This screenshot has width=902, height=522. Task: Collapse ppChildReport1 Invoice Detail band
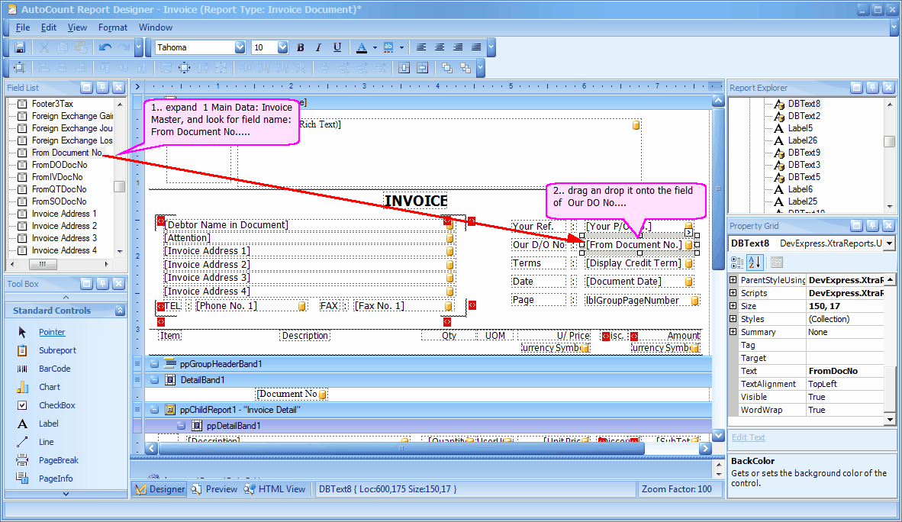pyautogui.click(x=154, y=410)
